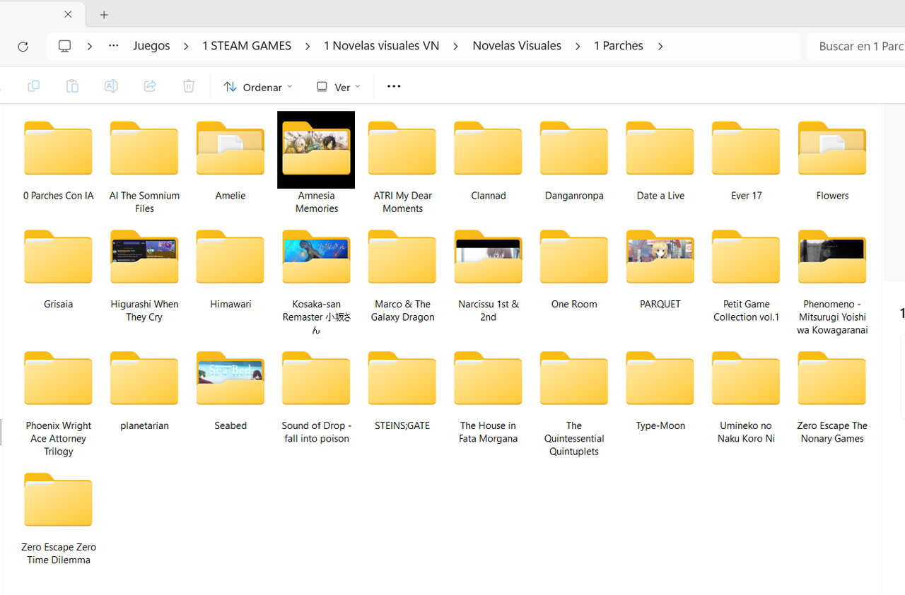905x595 pixels.
Task: Select Zero Escape Zero Time Dilemma folder
Action: (x=58, y=500)
